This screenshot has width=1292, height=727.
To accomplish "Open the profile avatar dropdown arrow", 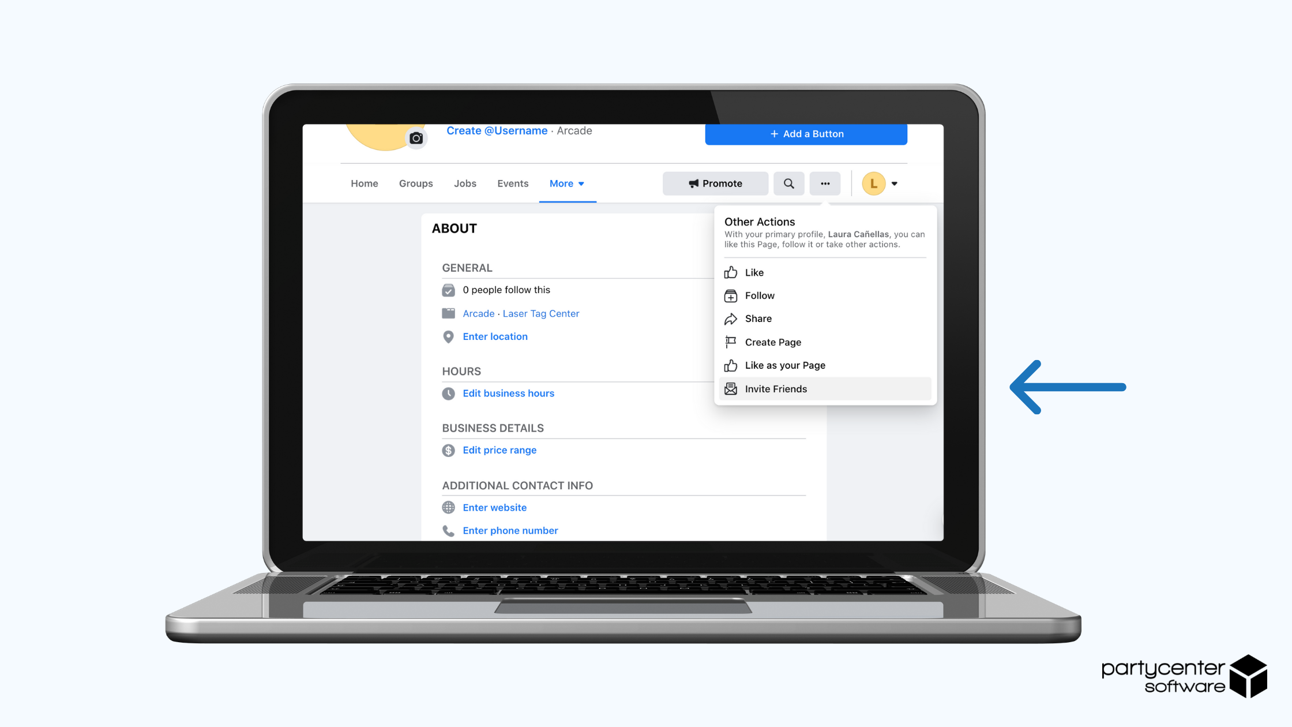I will pos(895,183).
